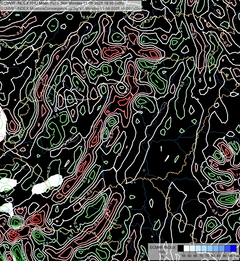Select the legend swatch between 65 and 70
The image size is (240, 261).
[x=198, y=248]
